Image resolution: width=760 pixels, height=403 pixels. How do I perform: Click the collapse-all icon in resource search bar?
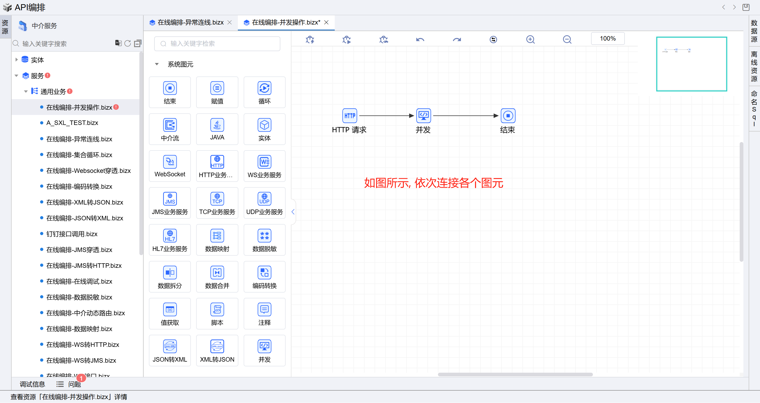click(138, 43)
